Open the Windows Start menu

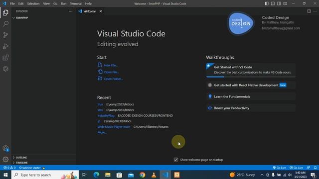click(5, 175)
